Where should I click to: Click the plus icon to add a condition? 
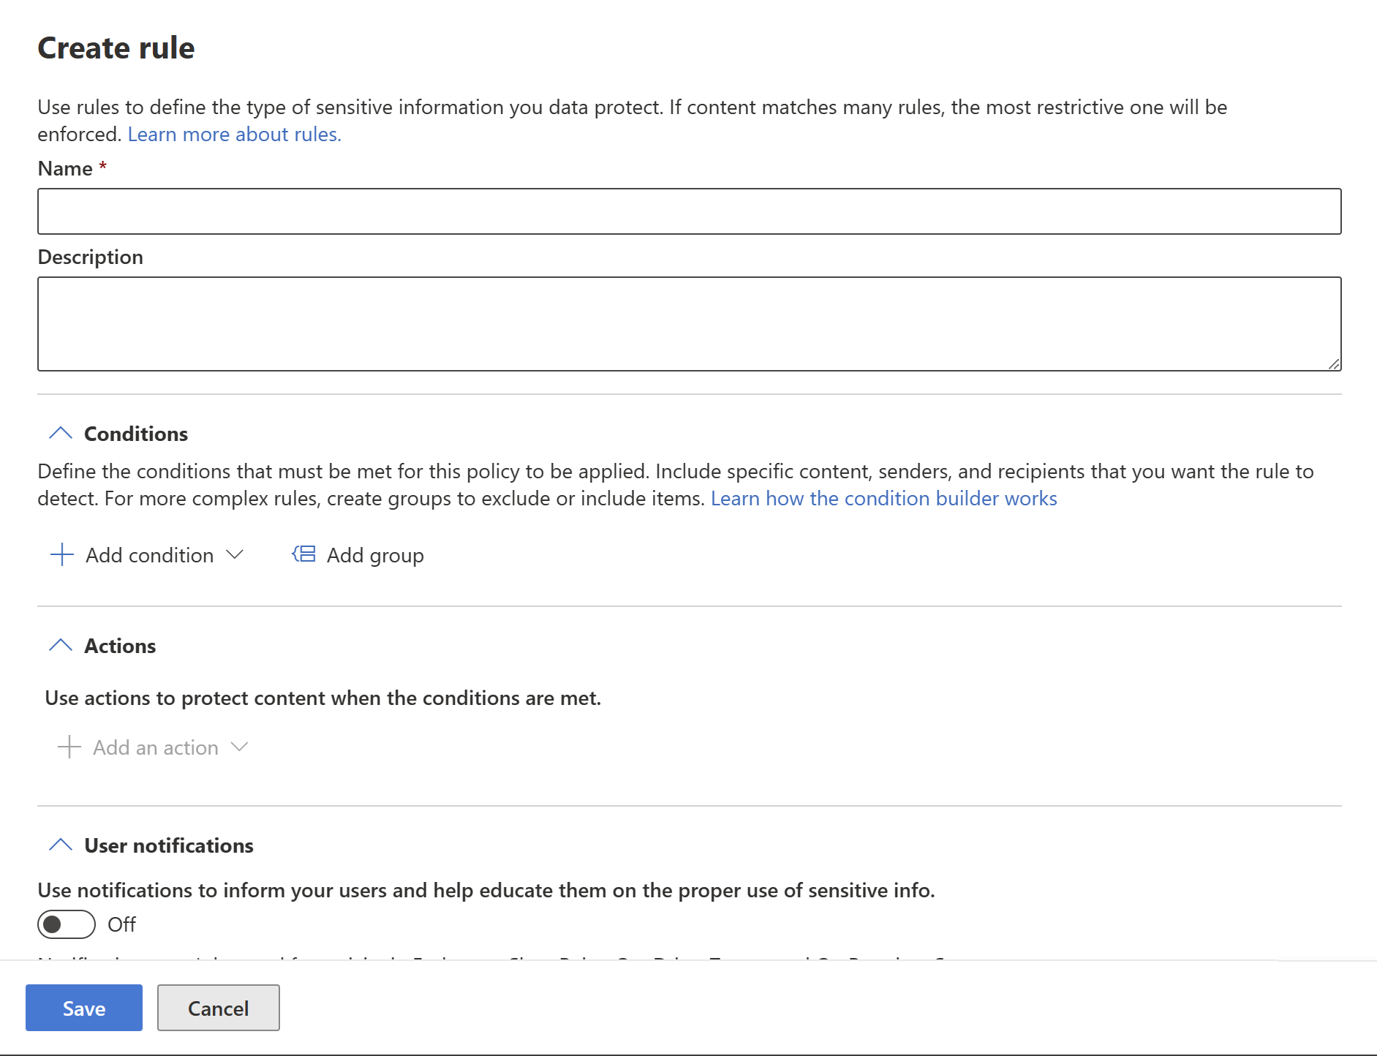point(61,554)
